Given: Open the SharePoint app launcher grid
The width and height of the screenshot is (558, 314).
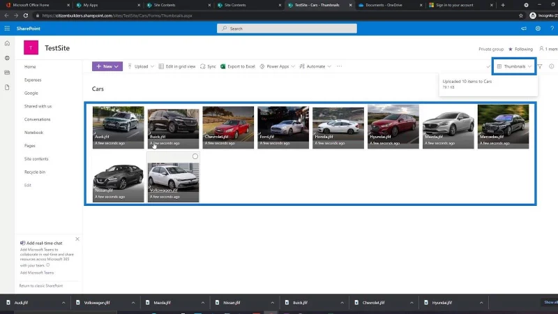Looking at the screenshot, I should [x=7, y=29].
